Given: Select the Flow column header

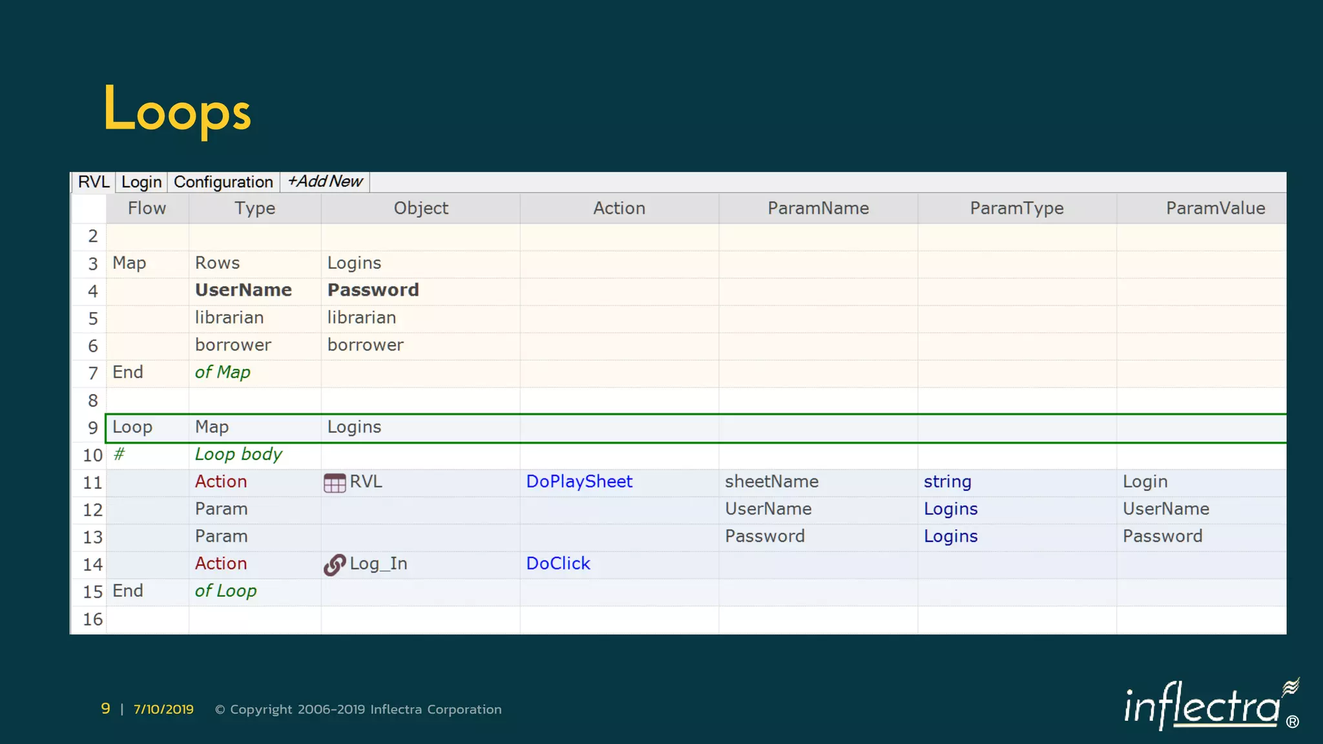Looking at the screenshot, I should click(147, 209).
